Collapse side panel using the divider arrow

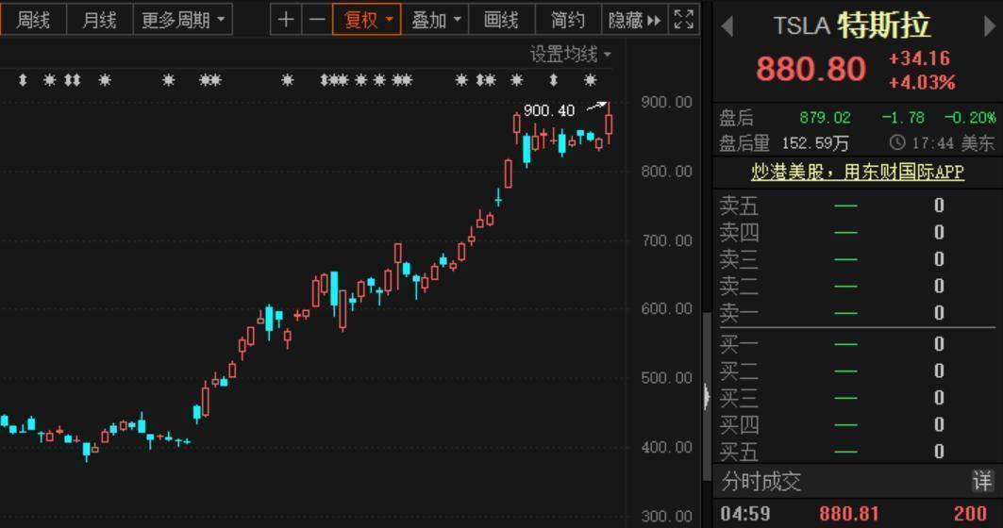(706, 396)
